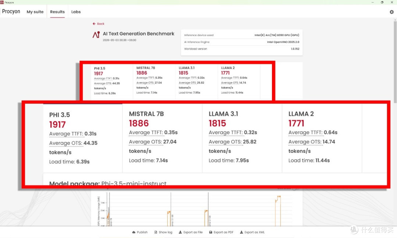The image size is (397, 238).
Task: Click the Back arrow link
Action: (x=99, y=24)
